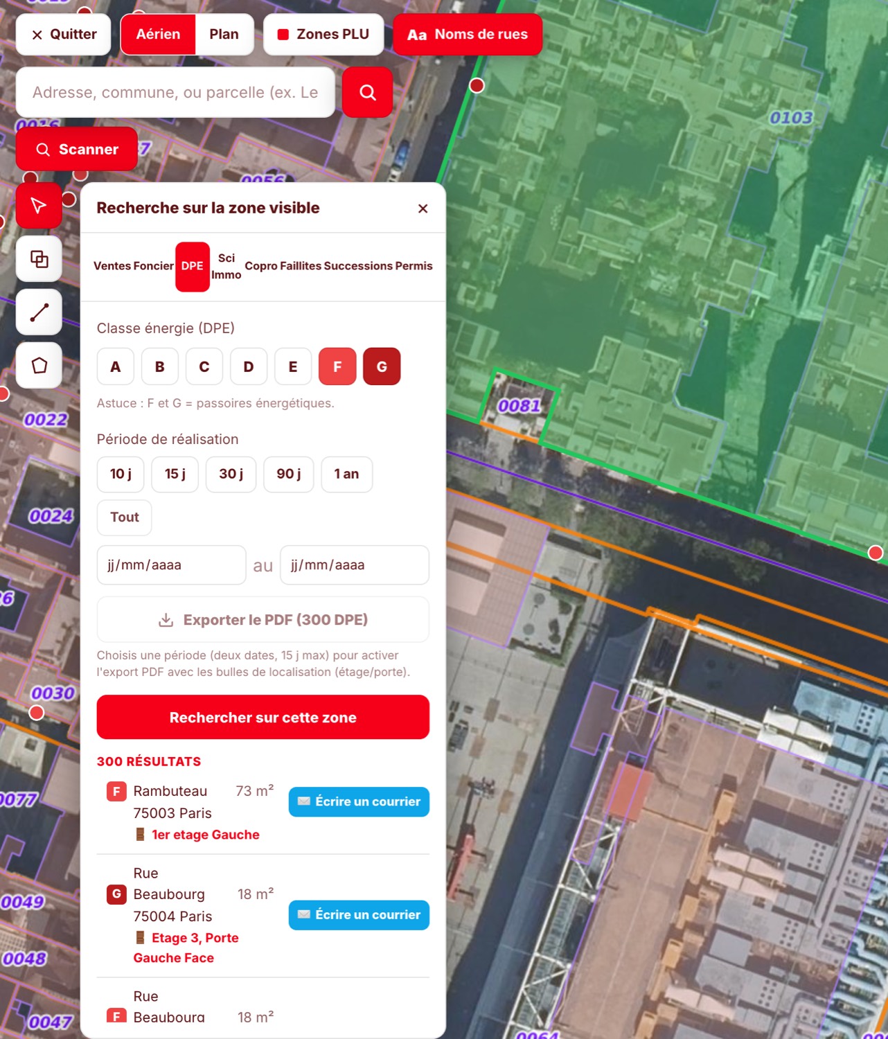Open the Faillites tab
The width and height of the screenshot is (888, 1039).
click(x=301, y=266)
